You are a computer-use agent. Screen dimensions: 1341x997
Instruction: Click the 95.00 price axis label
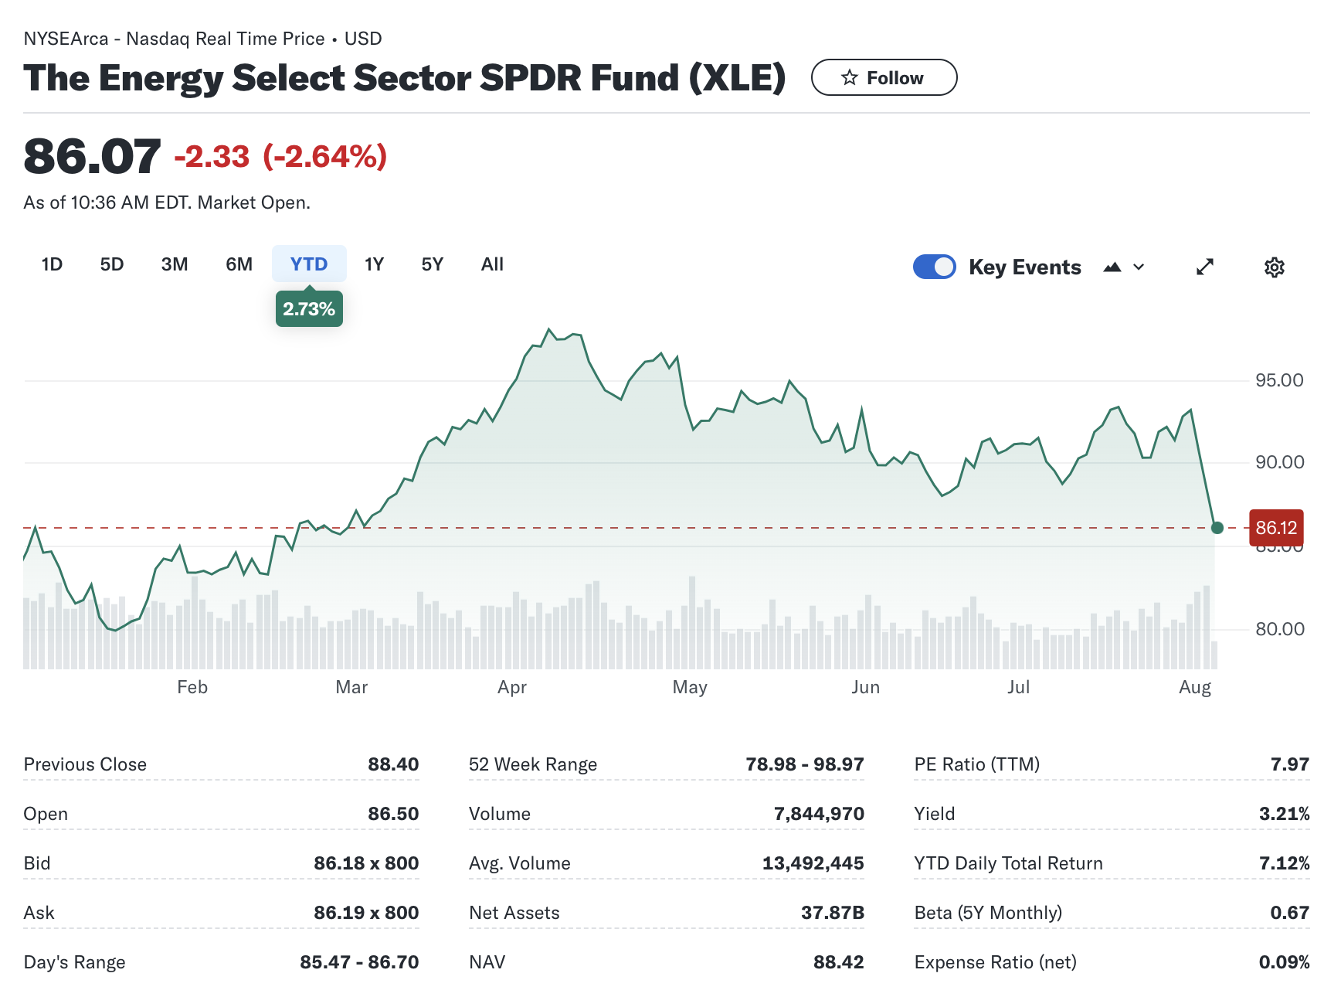click(1279, 380)
